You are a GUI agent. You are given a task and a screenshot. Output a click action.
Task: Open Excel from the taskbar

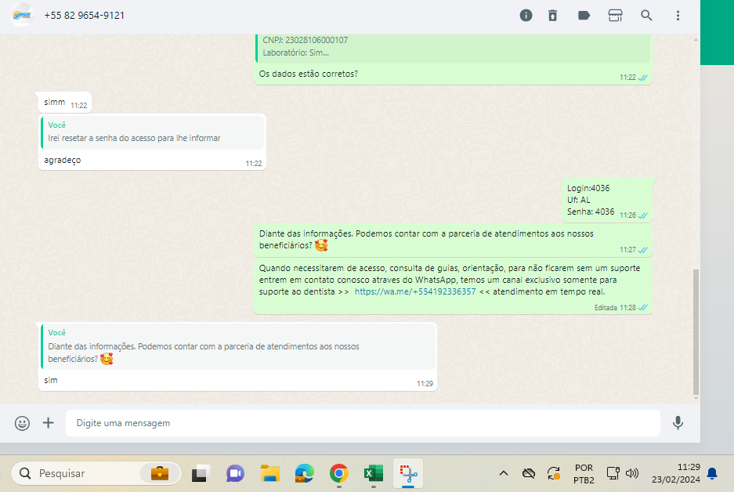click(373, 473)
